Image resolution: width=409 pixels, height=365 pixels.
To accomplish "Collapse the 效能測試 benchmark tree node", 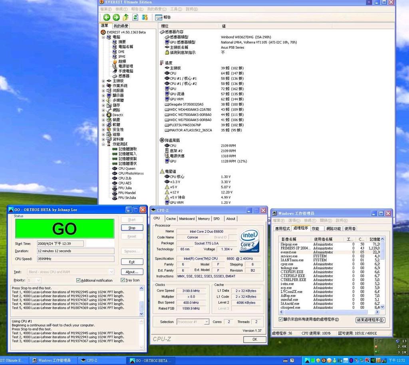I will 103,144.
